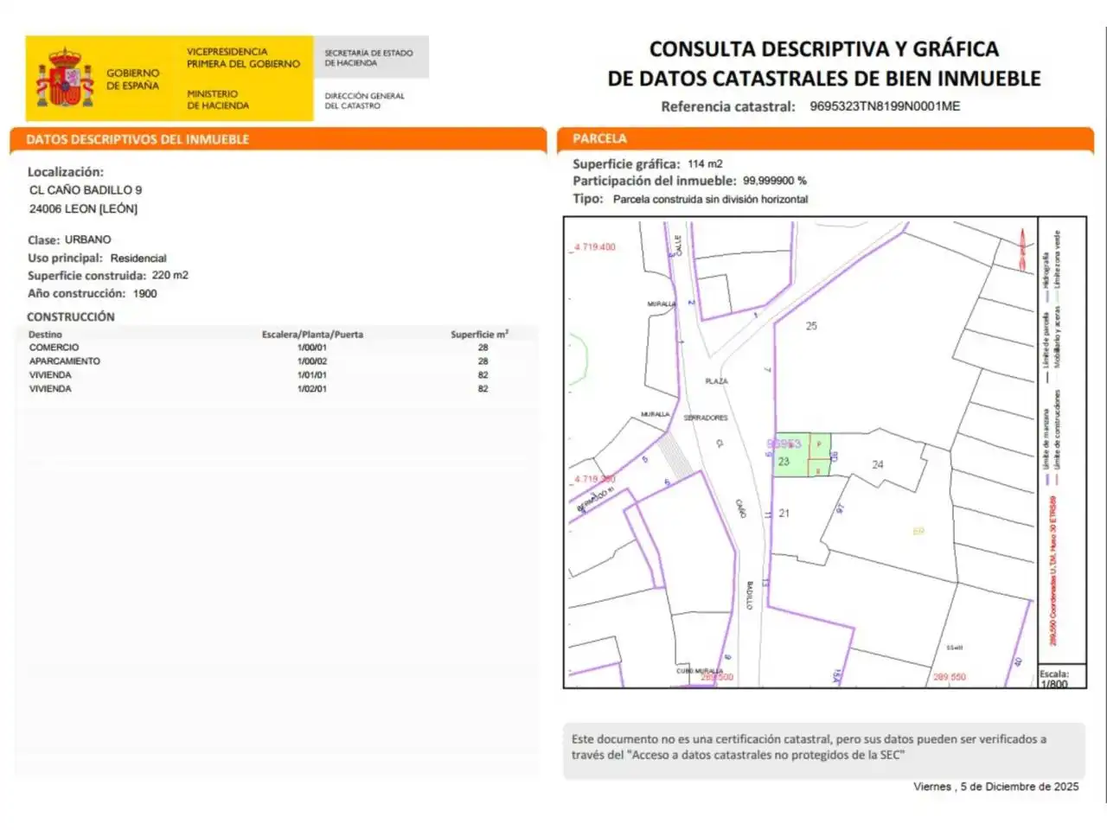Select the location code '1/00/01'
The width and height of the screenshot is (1107, 830).
pyautogui.click(x=312, y=348)
